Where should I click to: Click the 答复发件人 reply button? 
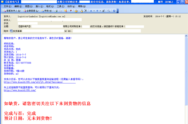pos(12,11)
